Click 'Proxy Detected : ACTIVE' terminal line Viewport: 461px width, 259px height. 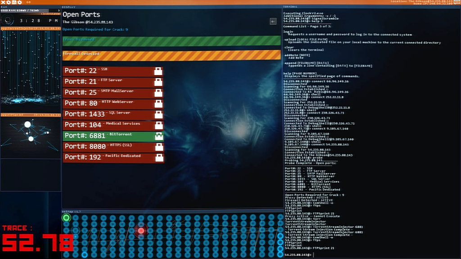(307, 198)
